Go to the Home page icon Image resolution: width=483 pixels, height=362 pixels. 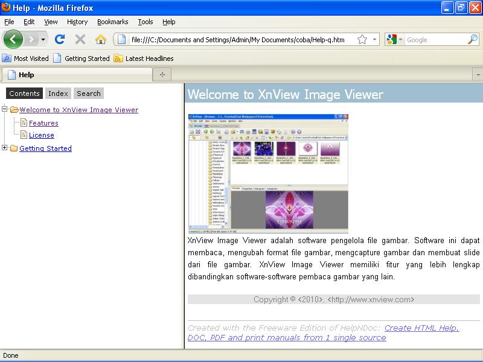click(100, 39)
